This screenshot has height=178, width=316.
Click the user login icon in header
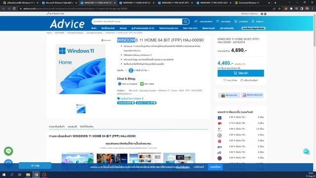[x=253, y=21]
